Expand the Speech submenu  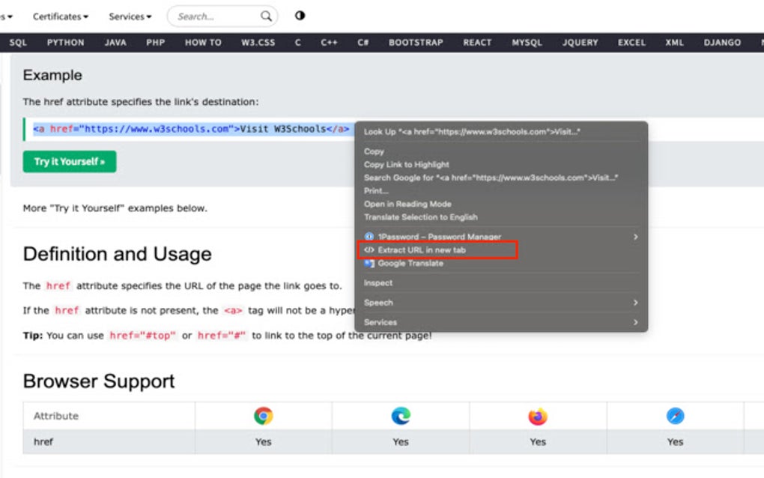(x=378, y=302)
